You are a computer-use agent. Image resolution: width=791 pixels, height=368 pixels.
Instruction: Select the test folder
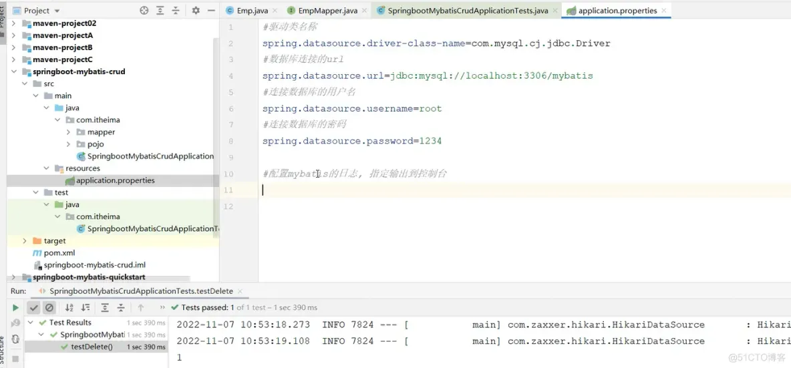(56, 192)
